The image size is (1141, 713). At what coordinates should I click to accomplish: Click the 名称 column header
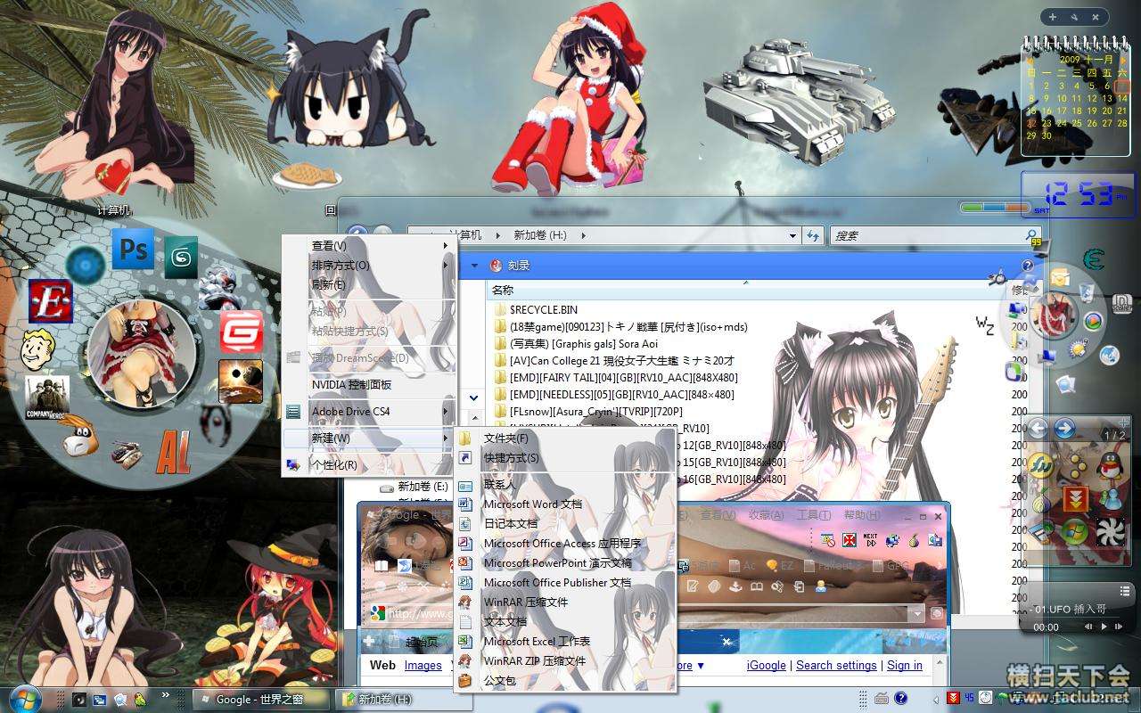tap(502, 290)
